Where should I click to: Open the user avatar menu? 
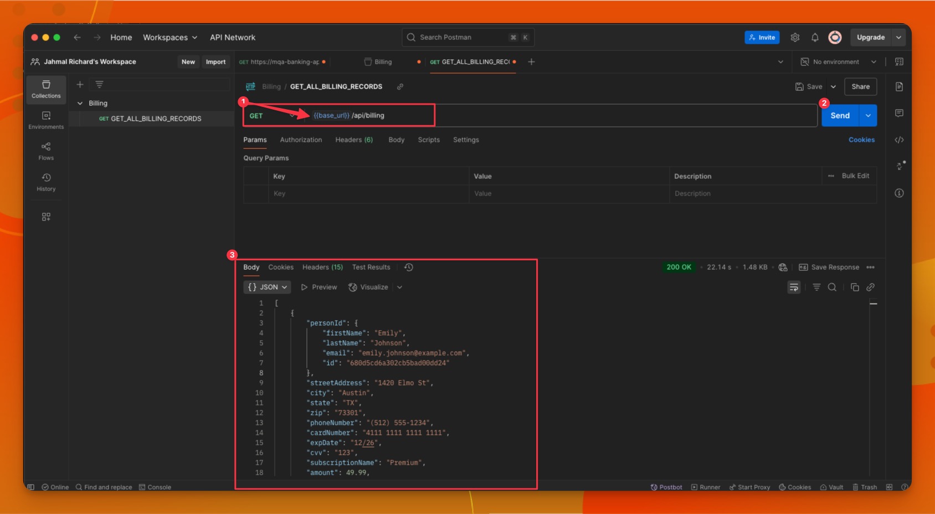[835, 37]
